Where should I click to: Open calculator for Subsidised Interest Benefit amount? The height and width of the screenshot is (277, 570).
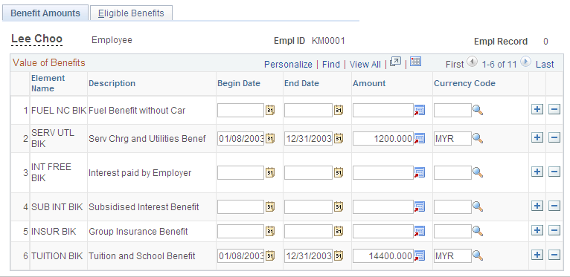coord(420,207)
